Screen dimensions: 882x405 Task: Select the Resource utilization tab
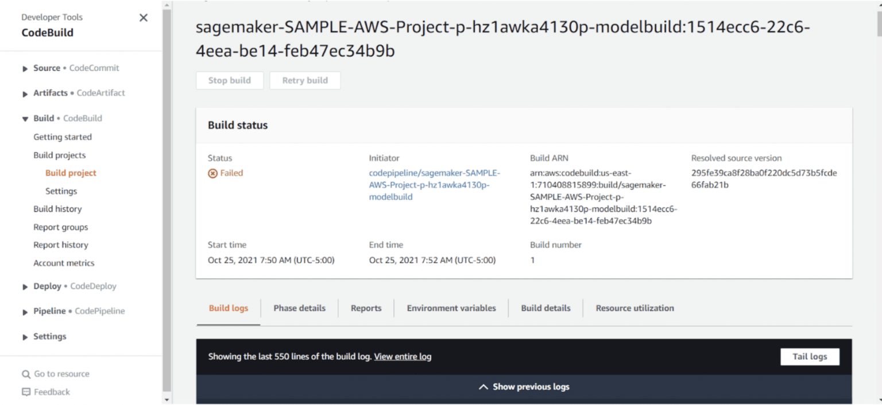pos(635,308)
